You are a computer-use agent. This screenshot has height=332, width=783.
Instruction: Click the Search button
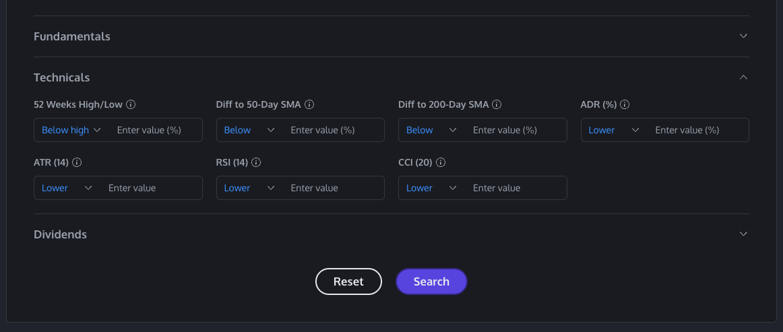(x=431, y=281)
